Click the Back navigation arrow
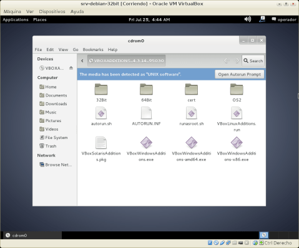 (227, 60)
